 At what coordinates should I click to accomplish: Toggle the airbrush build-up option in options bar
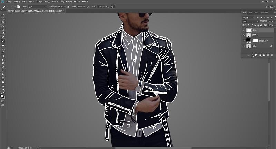point(88,7)
